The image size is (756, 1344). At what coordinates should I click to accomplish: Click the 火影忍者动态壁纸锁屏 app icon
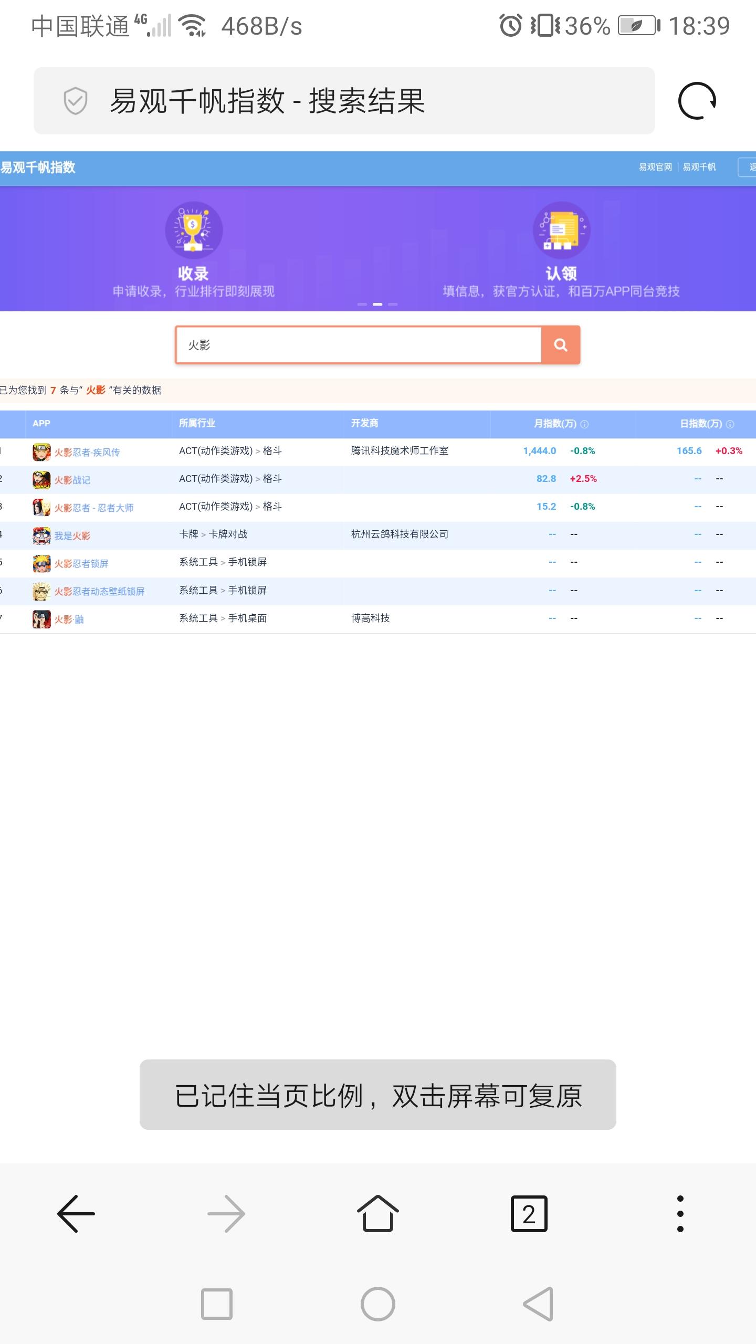click(x=41, y=591)
